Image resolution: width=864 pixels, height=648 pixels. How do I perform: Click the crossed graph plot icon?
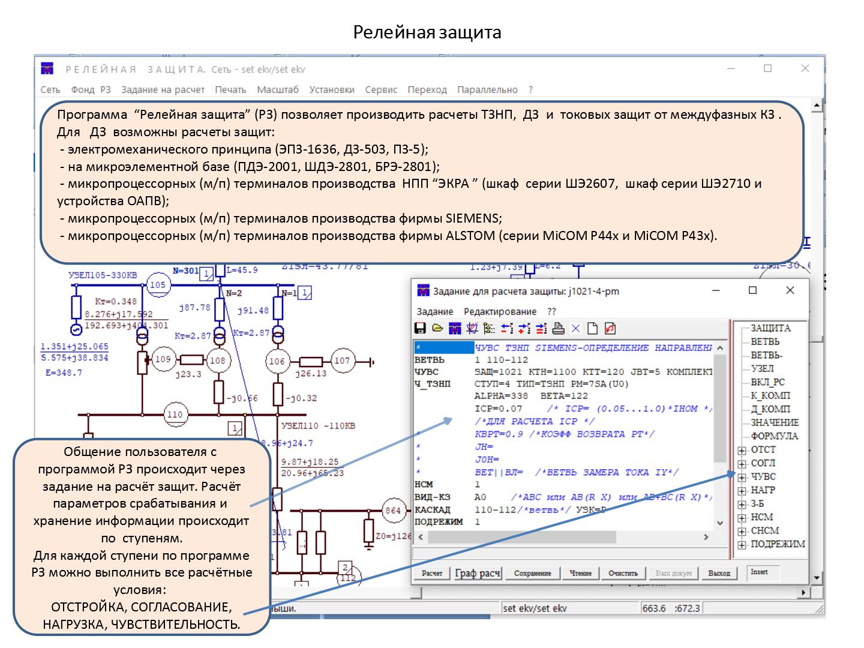pyautogui.click(x=472, y=329)
